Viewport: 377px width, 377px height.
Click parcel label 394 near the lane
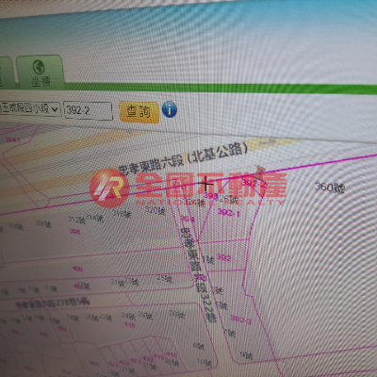(x=188, y=219)
